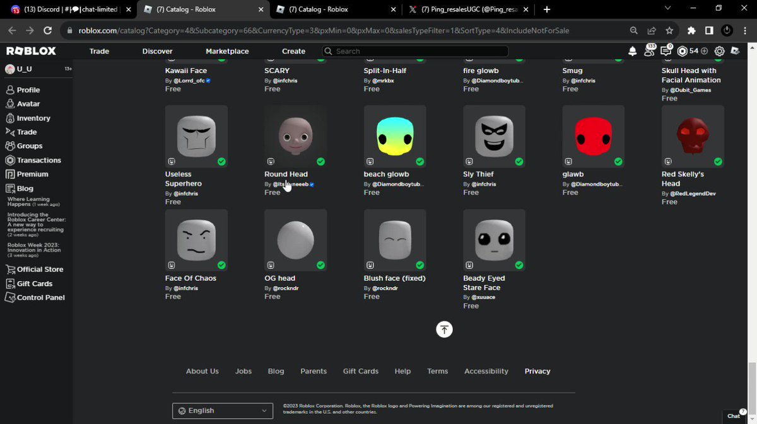The width and height of the screenshot is (757, 424).
Task: Open the Robux balance icon
Action: 682,51
